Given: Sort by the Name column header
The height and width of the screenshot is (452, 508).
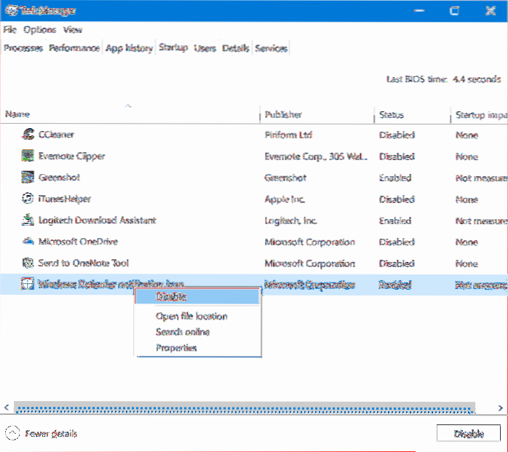Looking at the screenshot, I should click(17, 115).
